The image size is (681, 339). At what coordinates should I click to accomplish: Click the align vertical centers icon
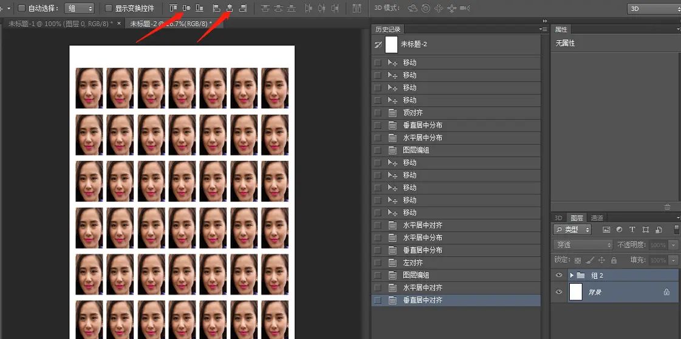click(187, 9)
